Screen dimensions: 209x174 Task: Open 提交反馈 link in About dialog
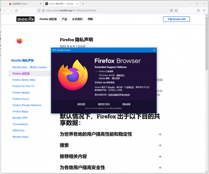pos(116,78)
